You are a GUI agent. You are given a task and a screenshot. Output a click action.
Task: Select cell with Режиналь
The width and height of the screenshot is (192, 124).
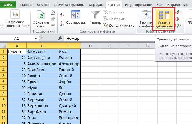[69, 118]
